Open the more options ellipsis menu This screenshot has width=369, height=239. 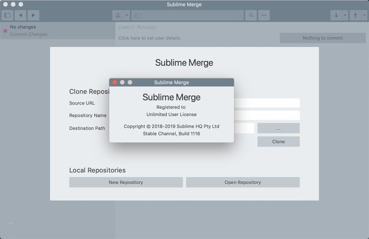coord(264,15)
